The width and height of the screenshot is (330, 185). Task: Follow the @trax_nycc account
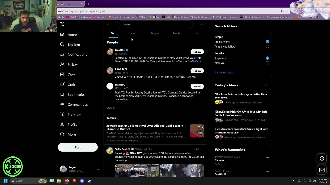pos(197,71)
